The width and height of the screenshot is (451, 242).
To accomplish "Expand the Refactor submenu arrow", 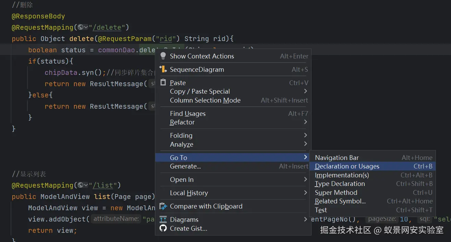I will click(305, 122).
